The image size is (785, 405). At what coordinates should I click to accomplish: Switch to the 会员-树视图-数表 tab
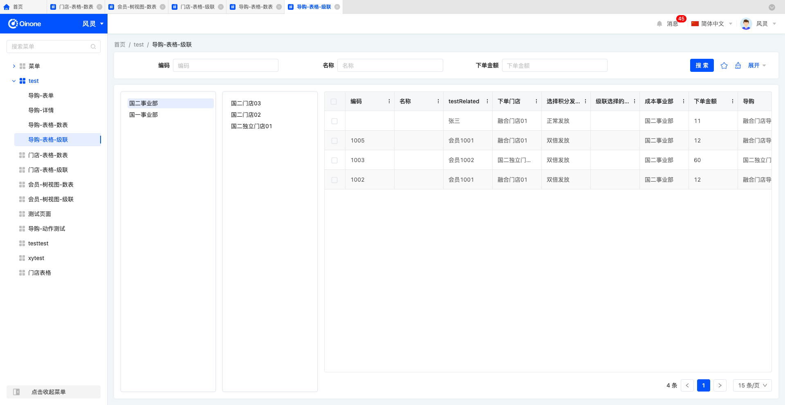coord(136,7)
